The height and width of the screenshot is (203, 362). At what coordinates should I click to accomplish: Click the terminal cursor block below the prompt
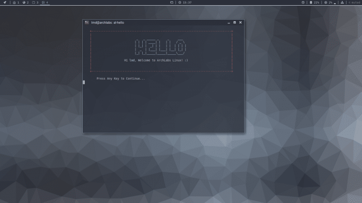[x=84, y=82]
